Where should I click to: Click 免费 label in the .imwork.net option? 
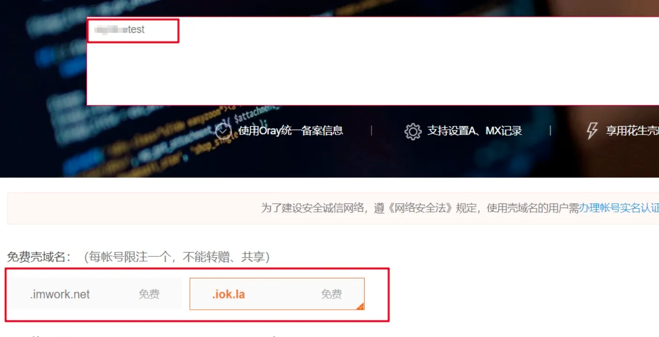click(149, 294)
